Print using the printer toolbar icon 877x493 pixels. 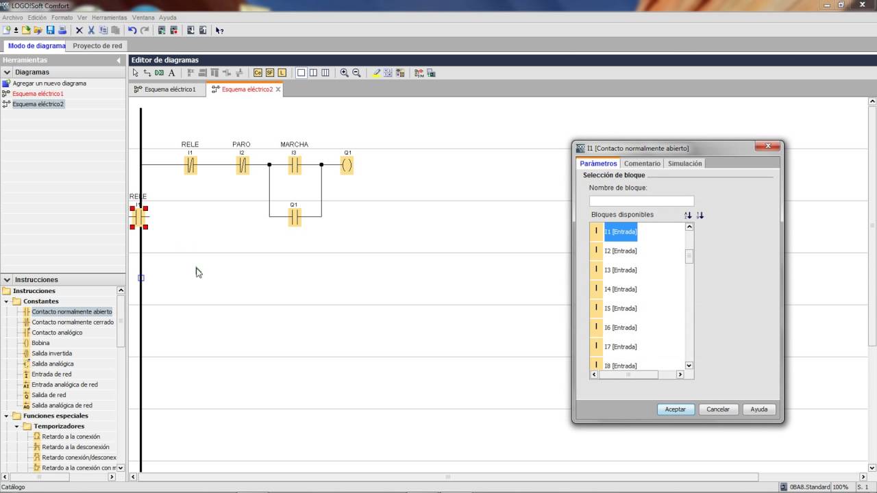(62, 30)
